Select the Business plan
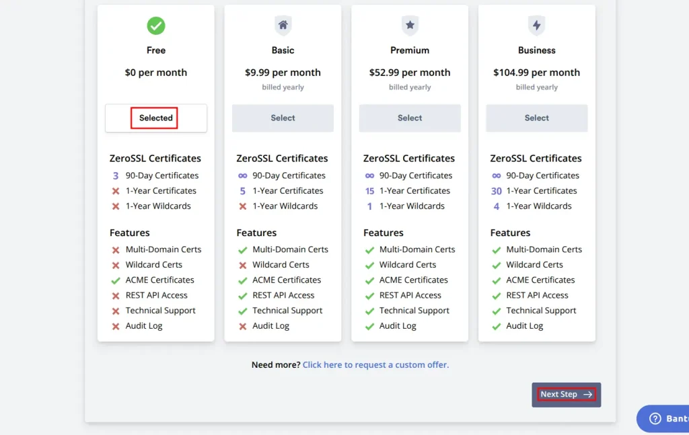689x435 pixels. tap(536, 118)
